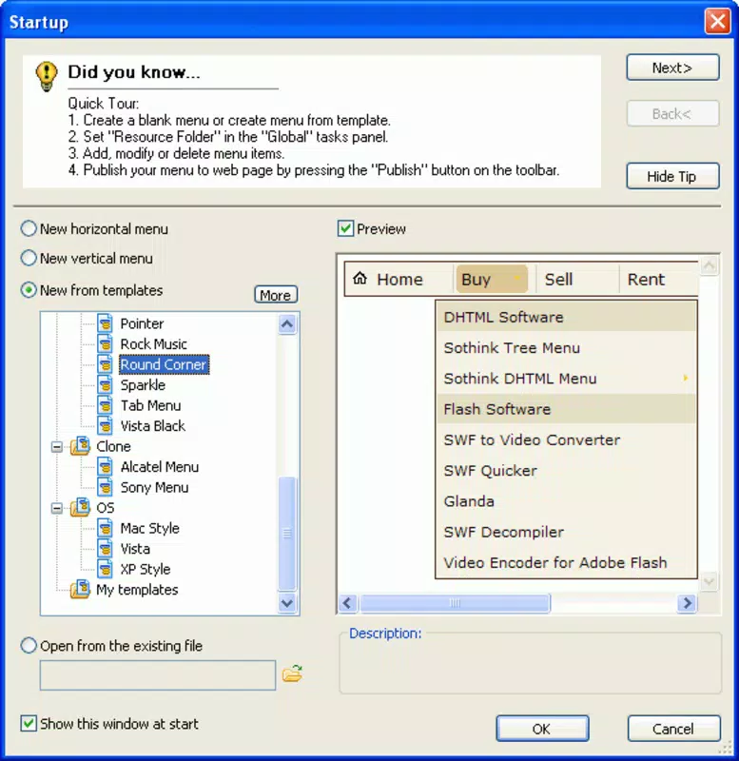Image resolution: width=739 pixels, height=761 pixels.
Task: Select the Sony Menu template label
Action: [154, 487]
